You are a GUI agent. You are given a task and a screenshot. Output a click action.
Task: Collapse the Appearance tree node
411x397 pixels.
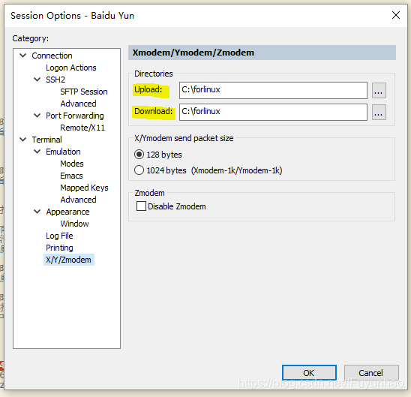[x=37, y=212]
